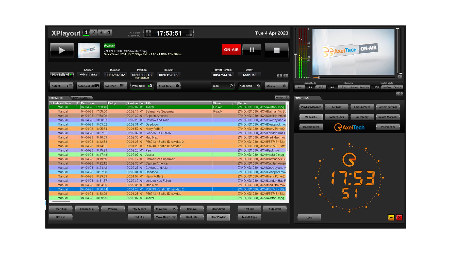Switch to the Graphic Mode tab
The height and width of the screenshot is (254, 451).
[x=81, y=98]
